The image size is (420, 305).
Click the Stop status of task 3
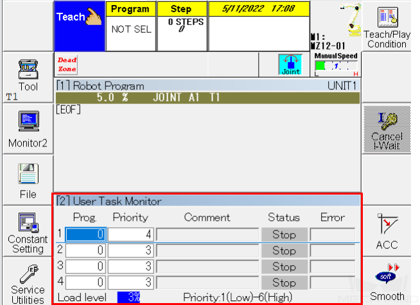[284, 266]
